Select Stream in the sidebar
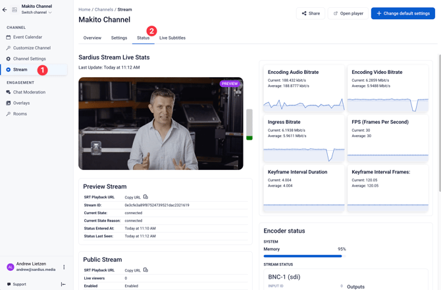This screenshot has height=290, width=441. pyautogui.click(x=34, y=70)
